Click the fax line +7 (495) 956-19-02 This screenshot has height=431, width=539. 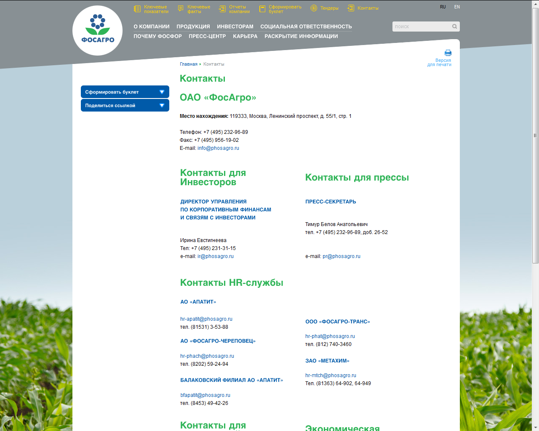point(209,140)
